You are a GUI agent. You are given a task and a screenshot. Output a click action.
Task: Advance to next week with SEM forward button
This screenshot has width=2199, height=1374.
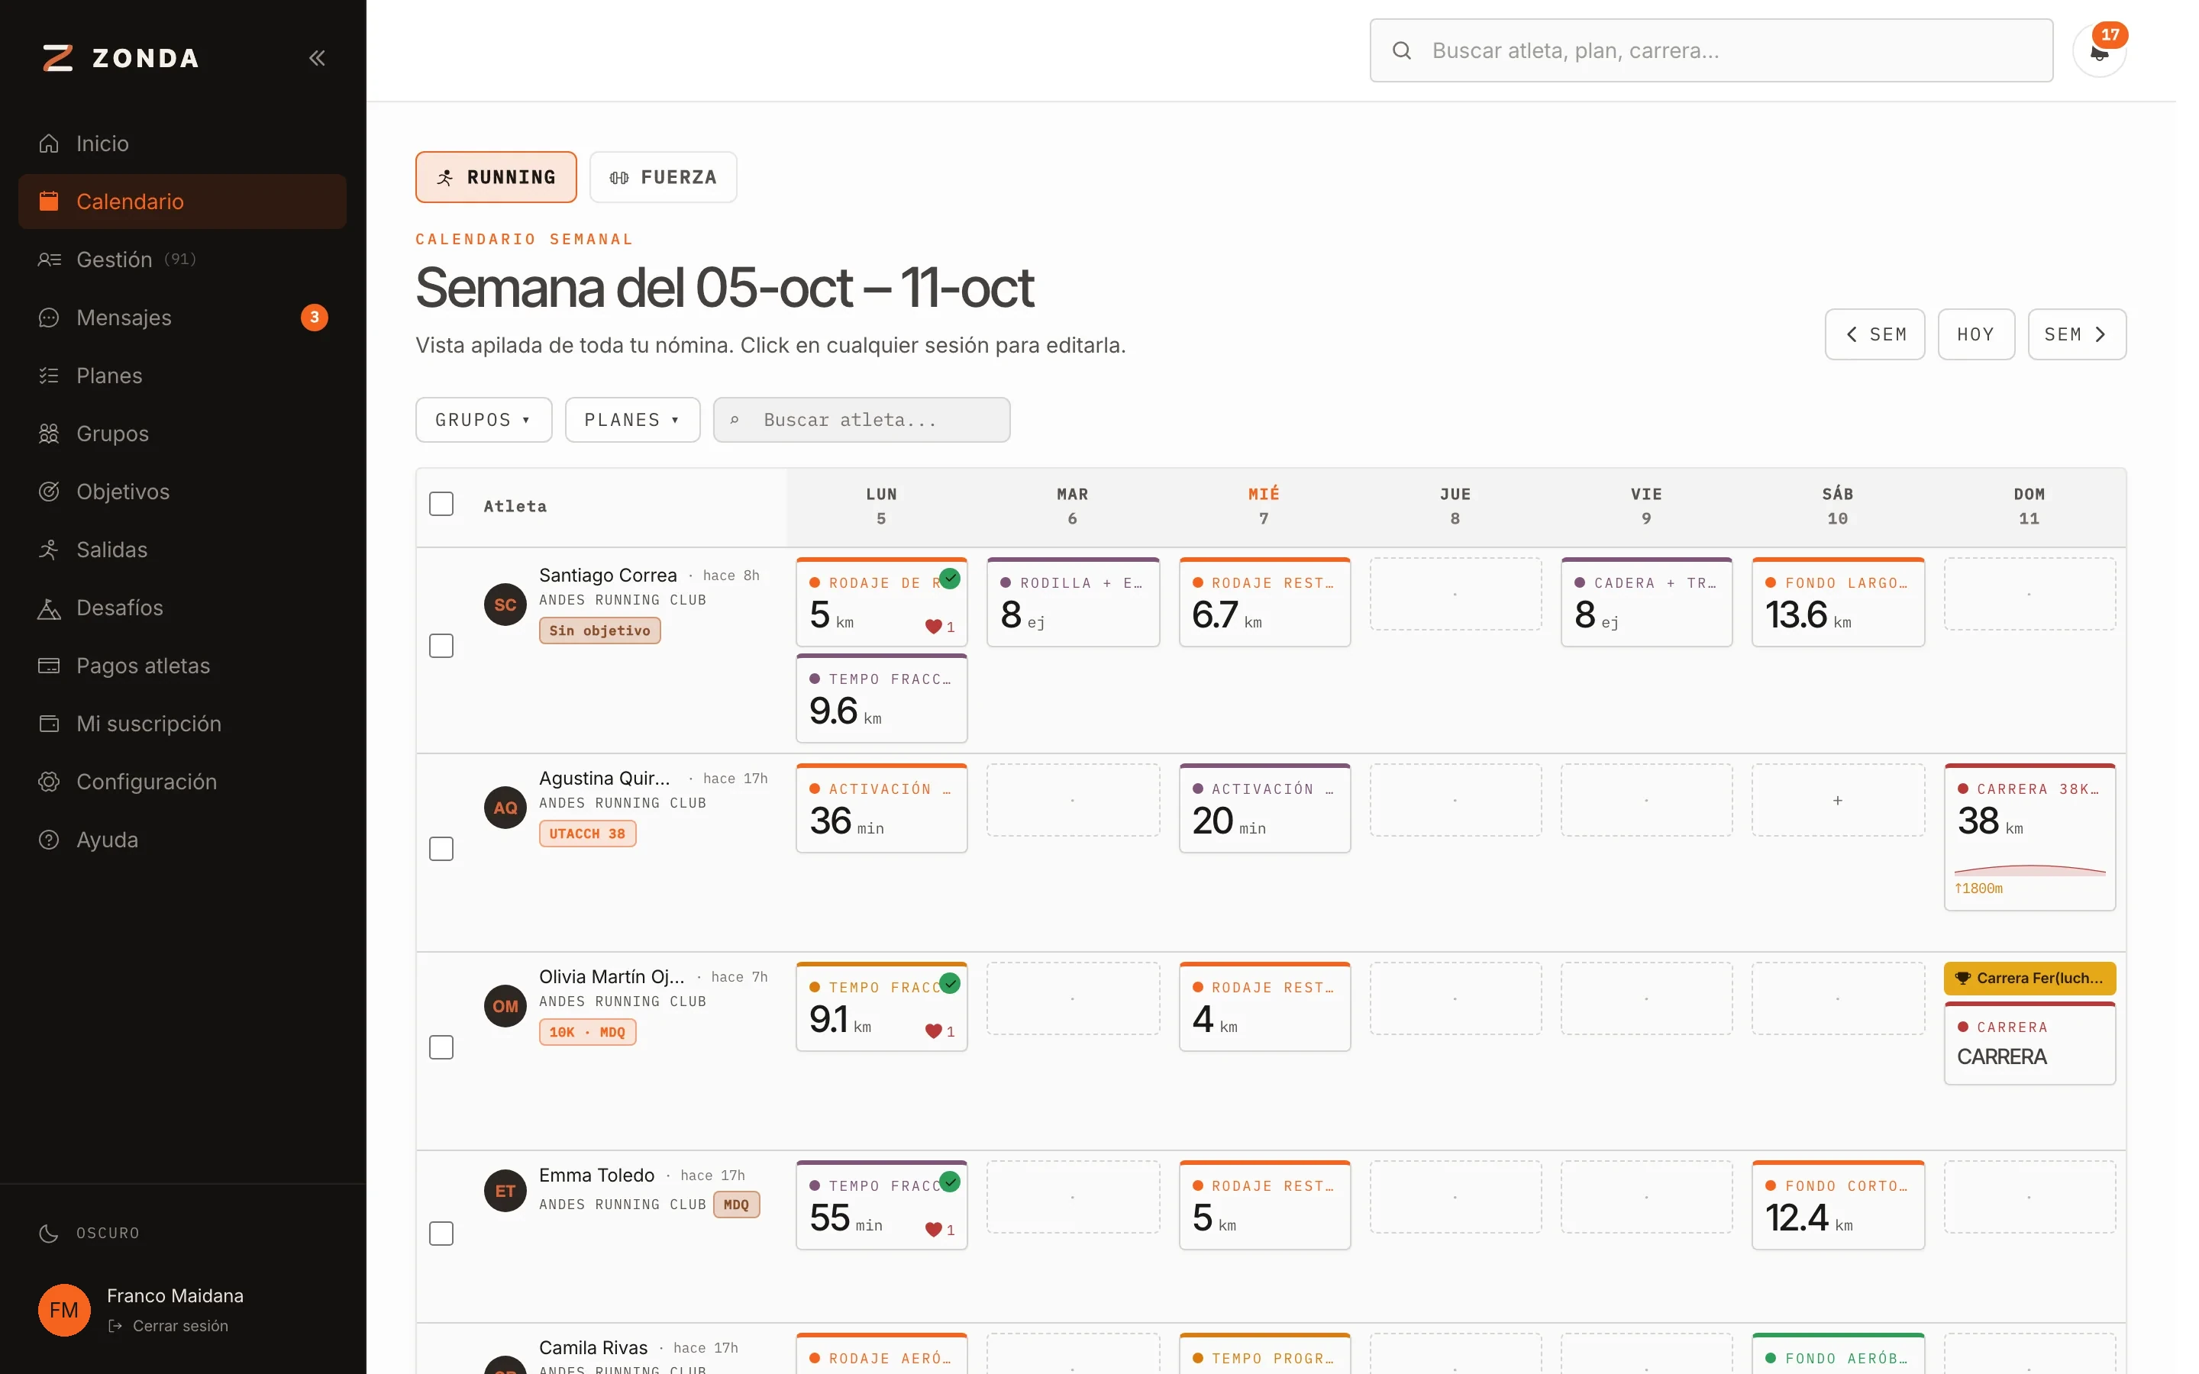coord(2076,334)
